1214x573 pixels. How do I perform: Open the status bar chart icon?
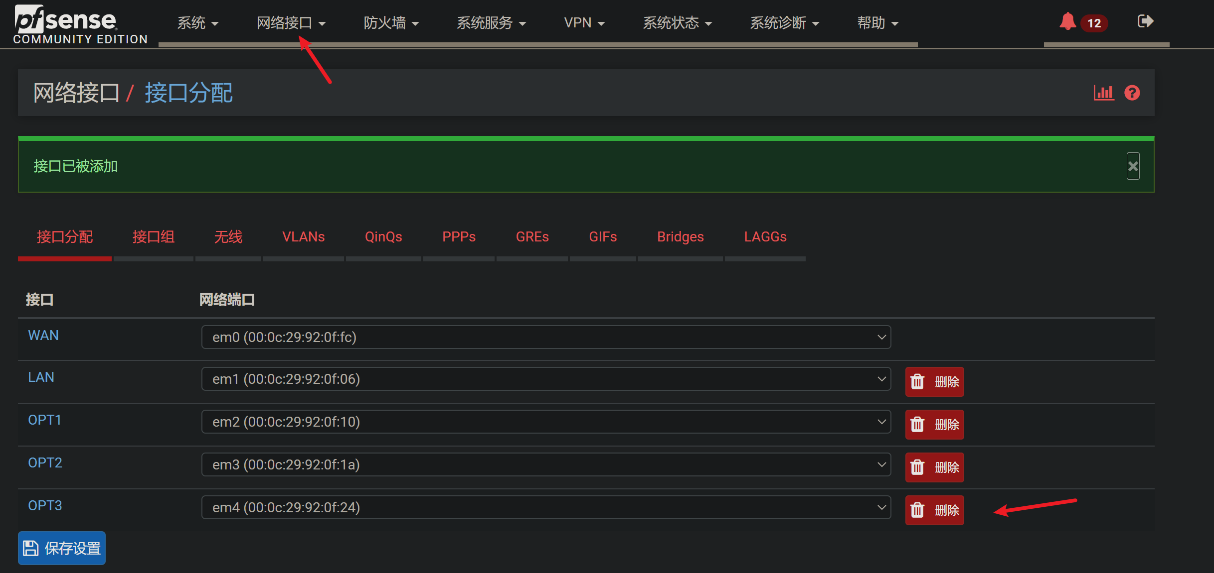point(1103,93)
